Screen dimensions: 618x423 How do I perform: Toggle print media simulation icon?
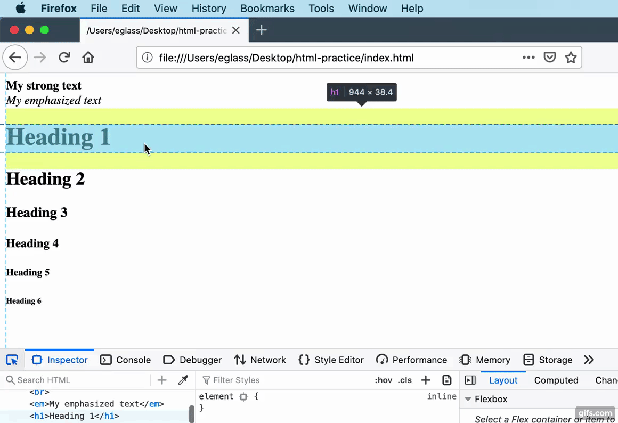pos(446,380)
